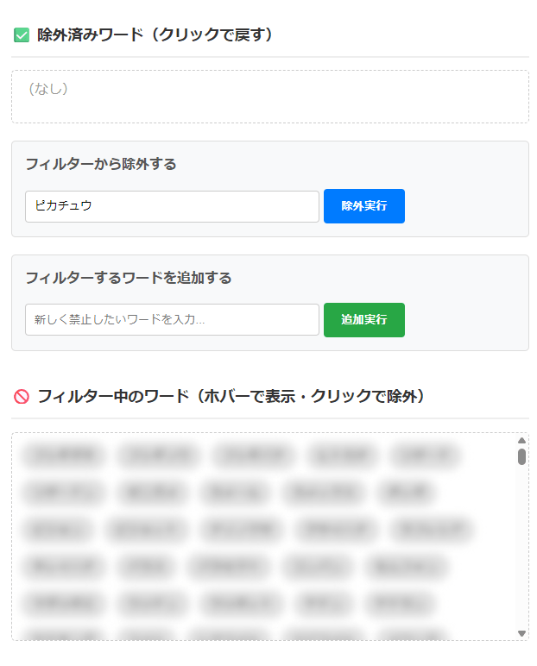Click the フィルターから除外する panel label
537x666 pixels.
tap(101, 164)
